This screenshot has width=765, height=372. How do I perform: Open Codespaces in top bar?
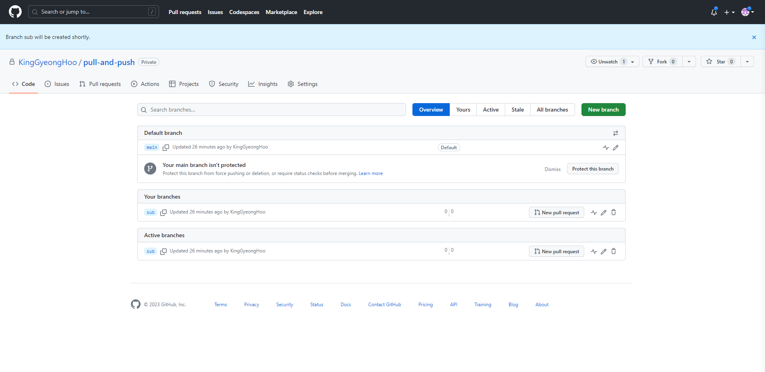[x=244, y=12]
